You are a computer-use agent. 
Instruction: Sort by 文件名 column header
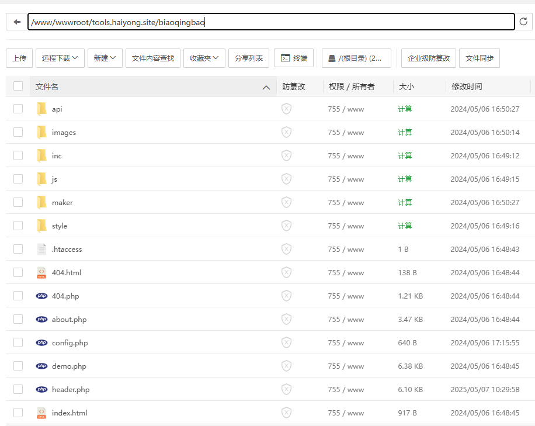coord(47,86)
